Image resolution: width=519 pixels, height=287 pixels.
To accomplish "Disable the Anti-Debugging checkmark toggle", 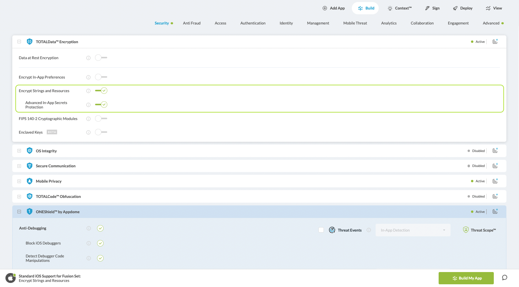I will (x=100, y=228).
